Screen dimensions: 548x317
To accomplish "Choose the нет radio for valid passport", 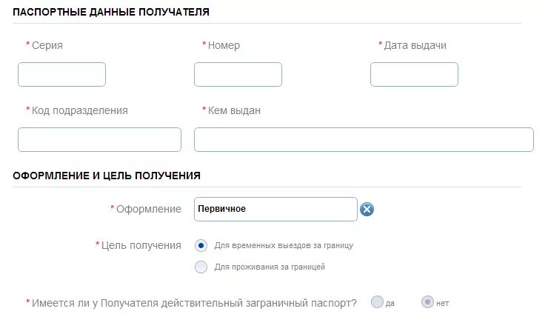I will pos(427,302).
